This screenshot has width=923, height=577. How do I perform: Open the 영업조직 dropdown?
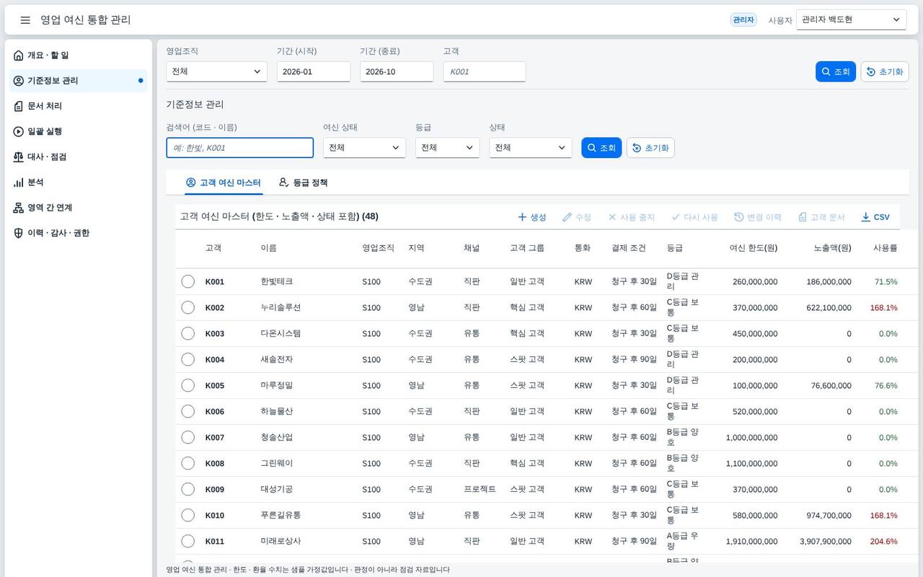coord(216,71)
